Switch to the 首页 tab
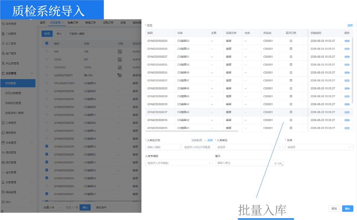357x220 pixels. (43, 22)
